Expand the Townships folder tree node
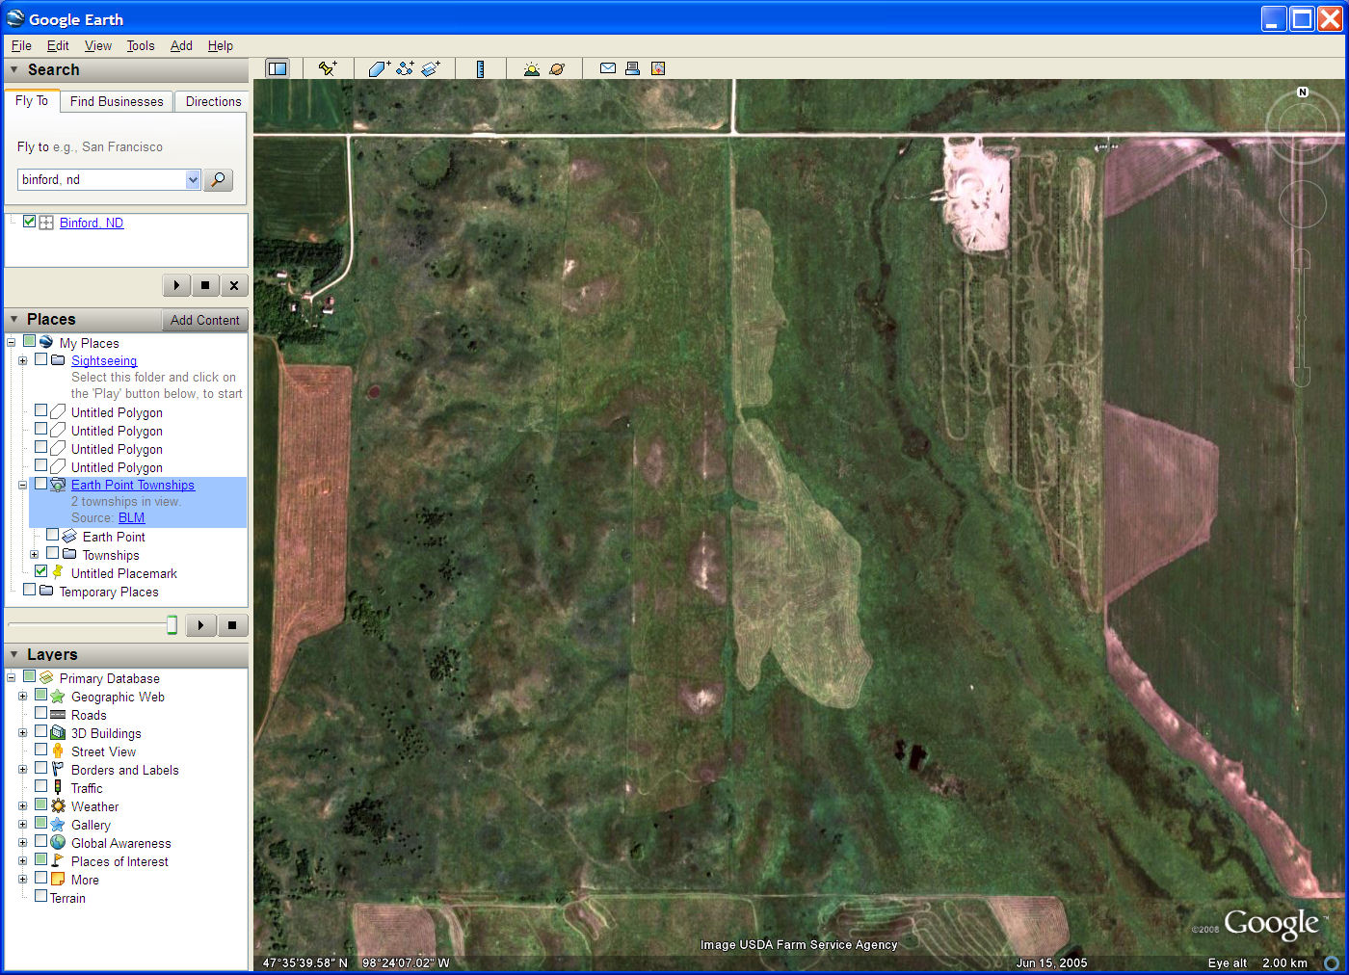The width and height of the screenshot is (1349, 975). (x=34, y=555)
